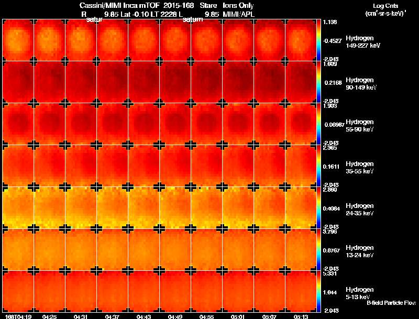Screen dimensions: 419x319
Task: Click the 2.860 color scale value
Action: pos(330,190)
